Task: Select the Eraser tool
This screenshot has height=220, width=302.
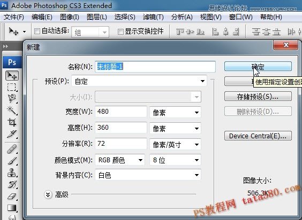Action: 12,196
